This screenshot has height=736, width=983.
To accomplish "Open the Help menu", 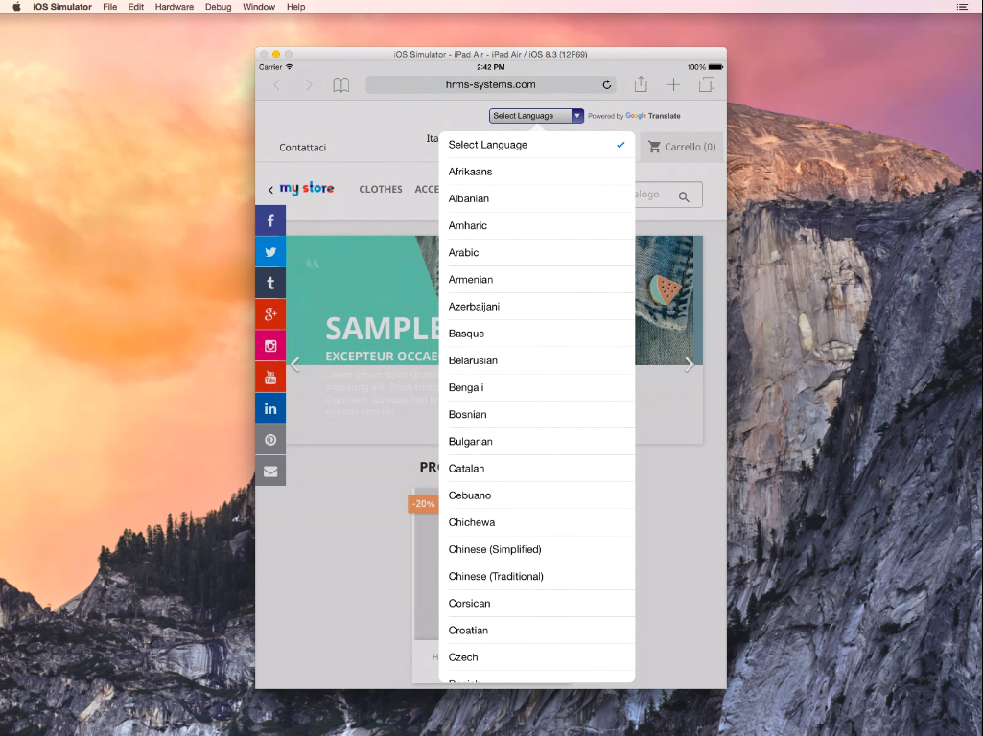I will [x=296, y=7].
